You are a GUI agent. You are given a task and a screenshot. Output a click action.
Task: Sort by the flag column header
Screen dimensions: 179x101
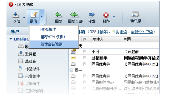(x=85, y=39)
